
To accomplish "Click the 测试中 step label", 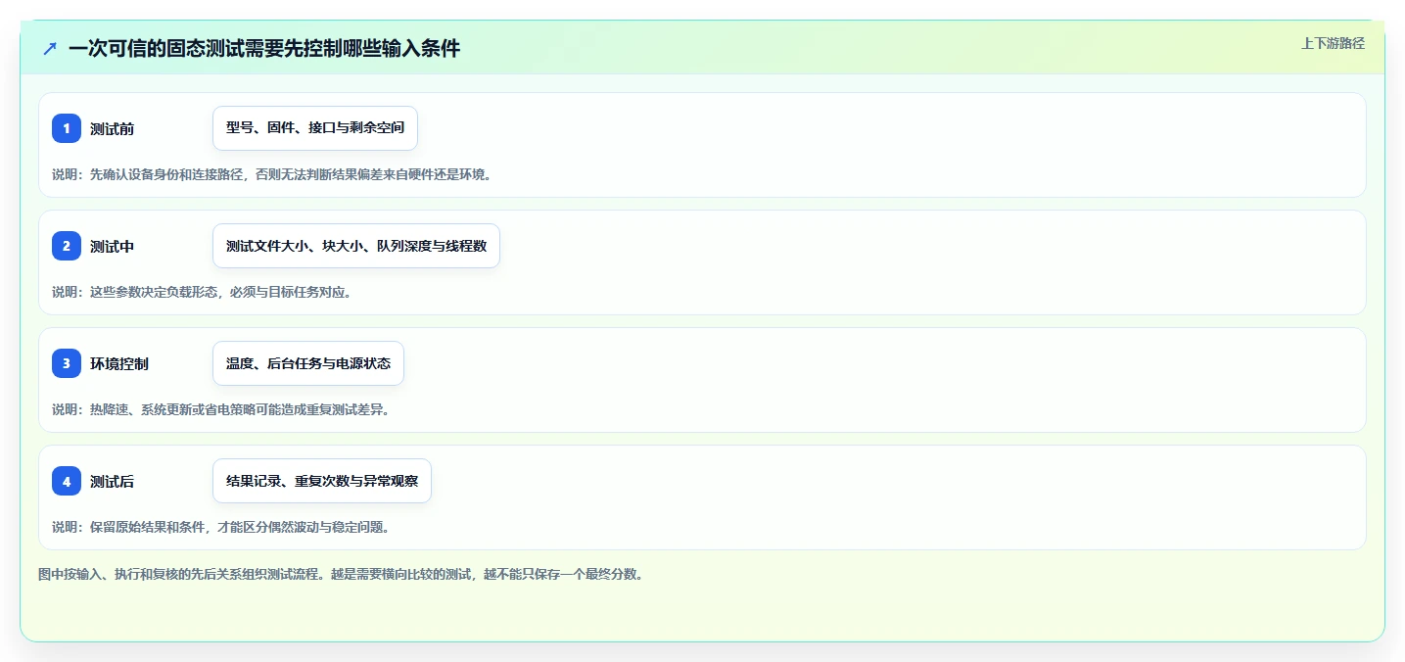I will click(112, 246).
